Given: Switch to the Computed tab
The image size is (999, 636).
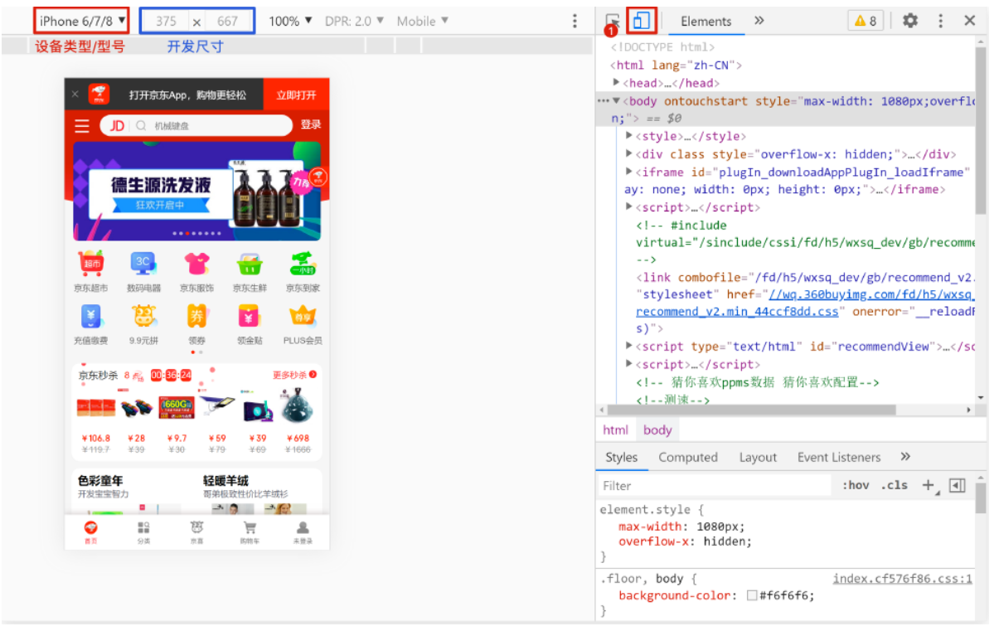Looking at the screenshot, I should coord(688,457).
